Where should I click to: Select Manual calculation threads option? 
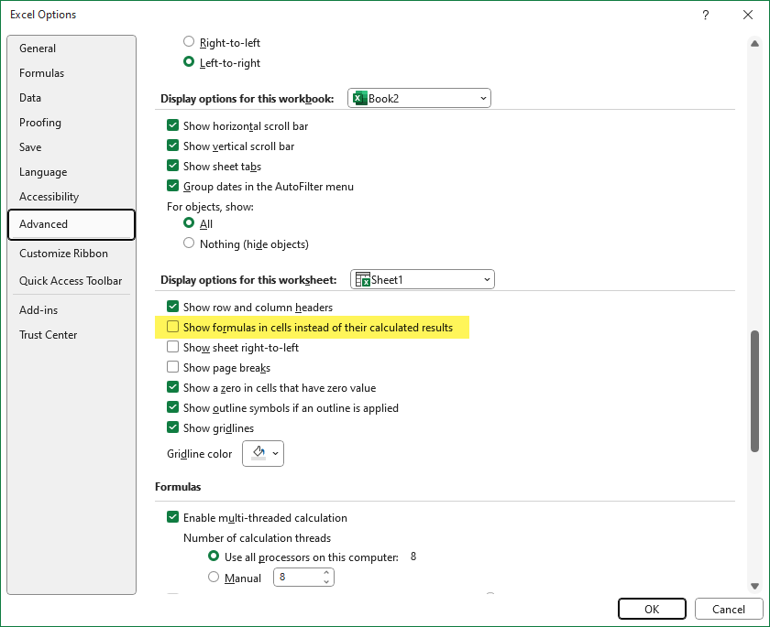coord(214,578)
